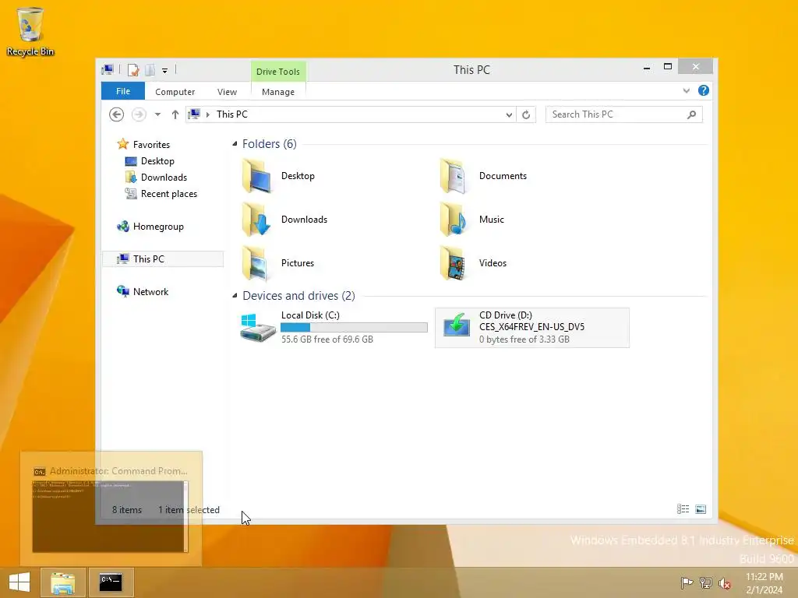
Task: Switch to large icons view in status bar
Action: [x=701, y=509]
